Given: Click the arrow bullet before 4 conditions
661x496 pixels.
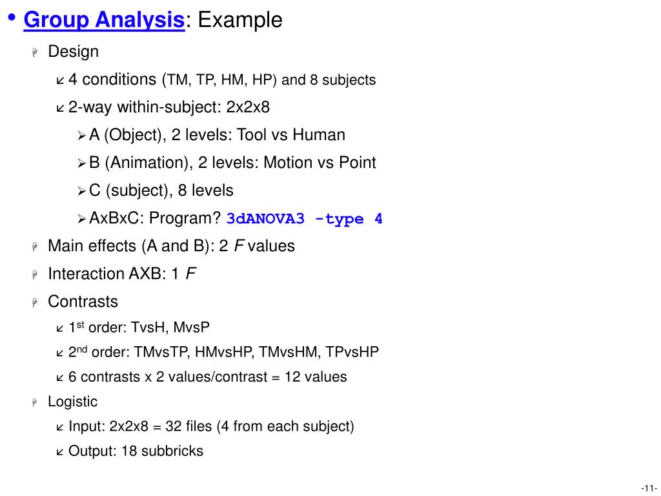Looking at the screenshot, I should click(60, 80).
